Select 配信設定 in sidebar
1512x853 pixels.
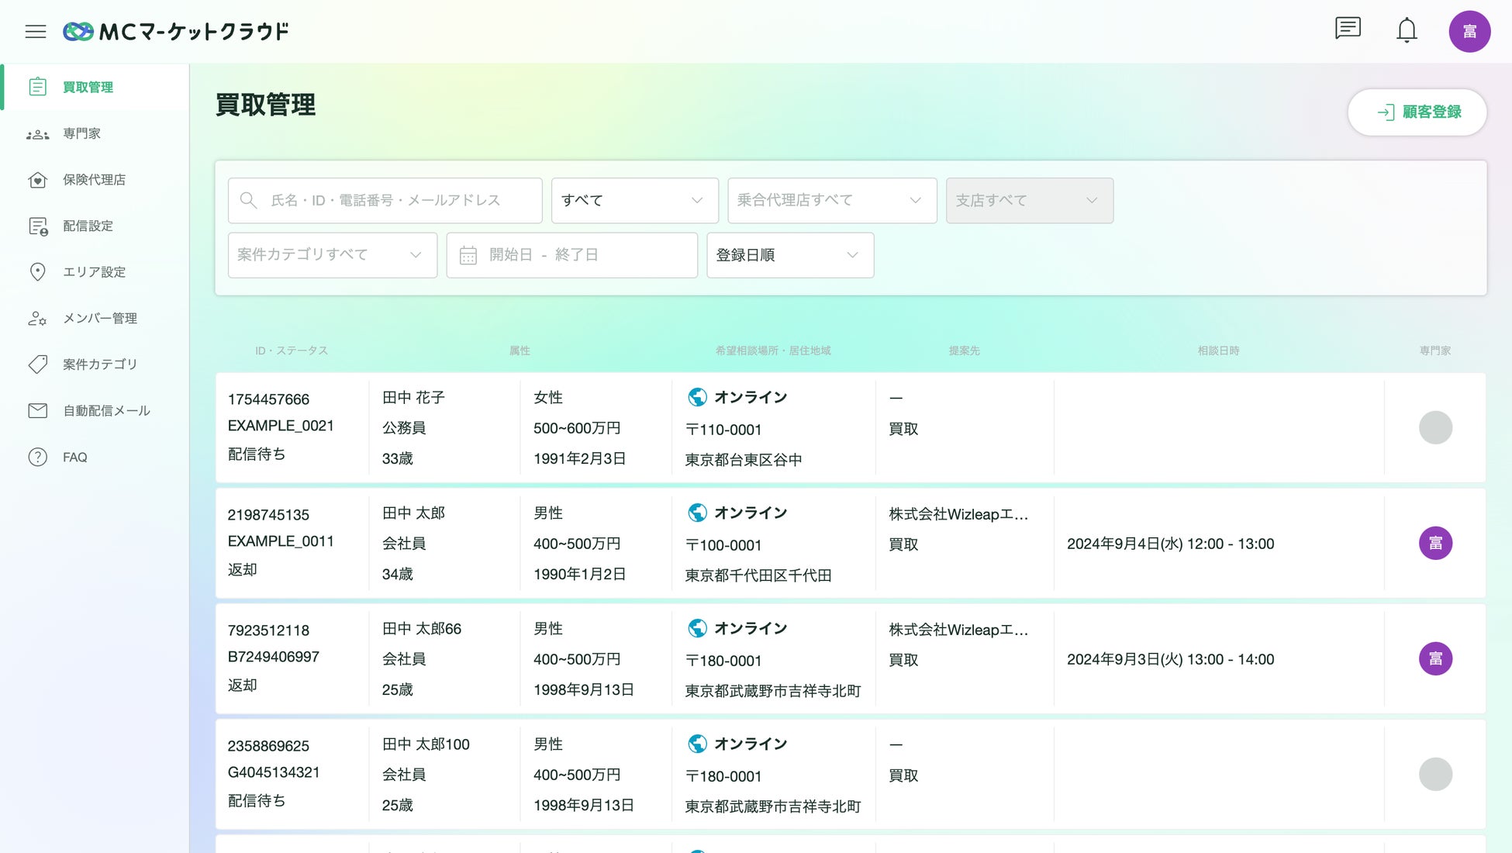tap(88, 226)
